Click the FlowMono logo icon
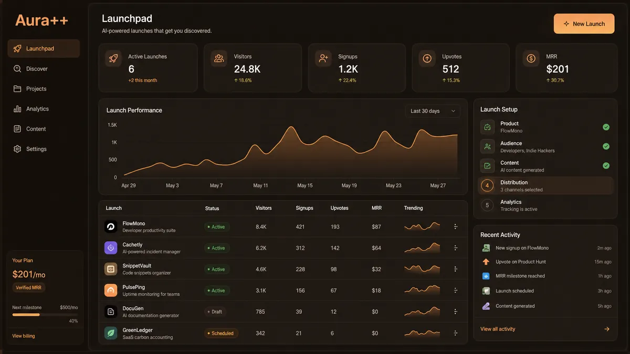Image resolution: width=630 pixels, height=354 pixels. click(111, 227)
